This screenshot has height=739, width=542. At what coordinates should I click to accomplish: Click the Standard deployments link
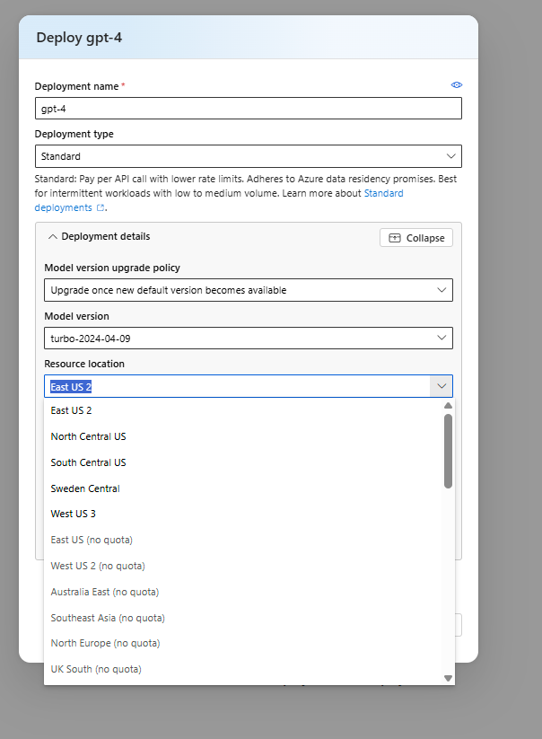383,192
